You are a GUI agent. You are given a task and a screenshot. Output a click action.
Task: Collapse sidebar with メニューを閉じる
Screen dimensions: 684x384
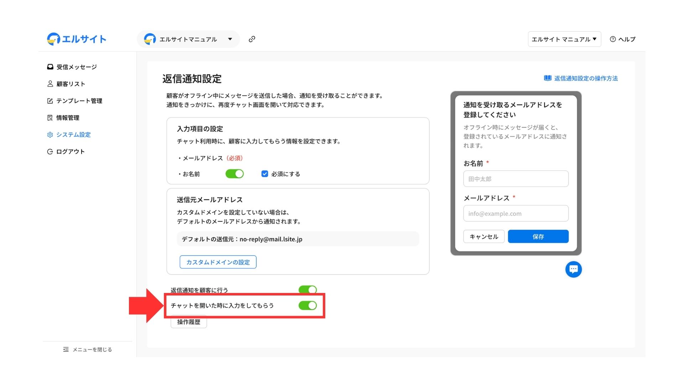pos(88,350)
